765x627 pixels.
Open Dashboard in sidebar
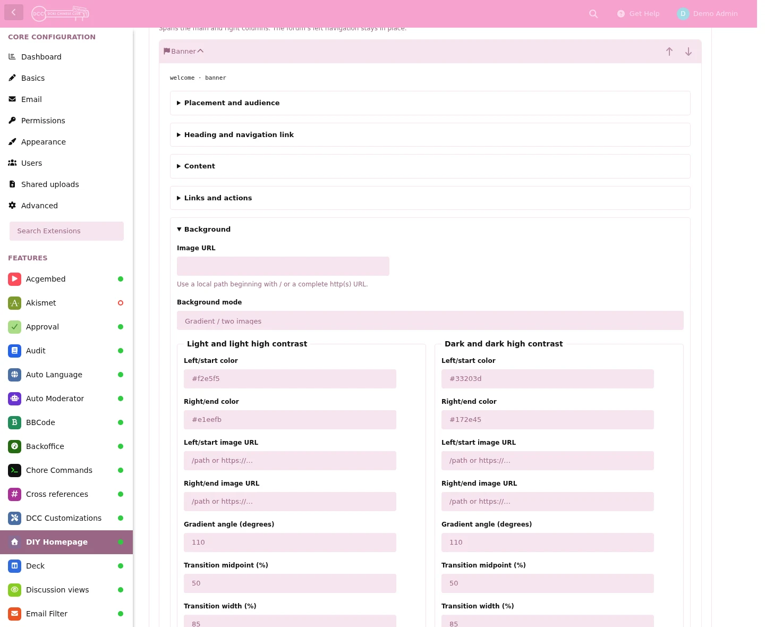[x=66, y=57]
